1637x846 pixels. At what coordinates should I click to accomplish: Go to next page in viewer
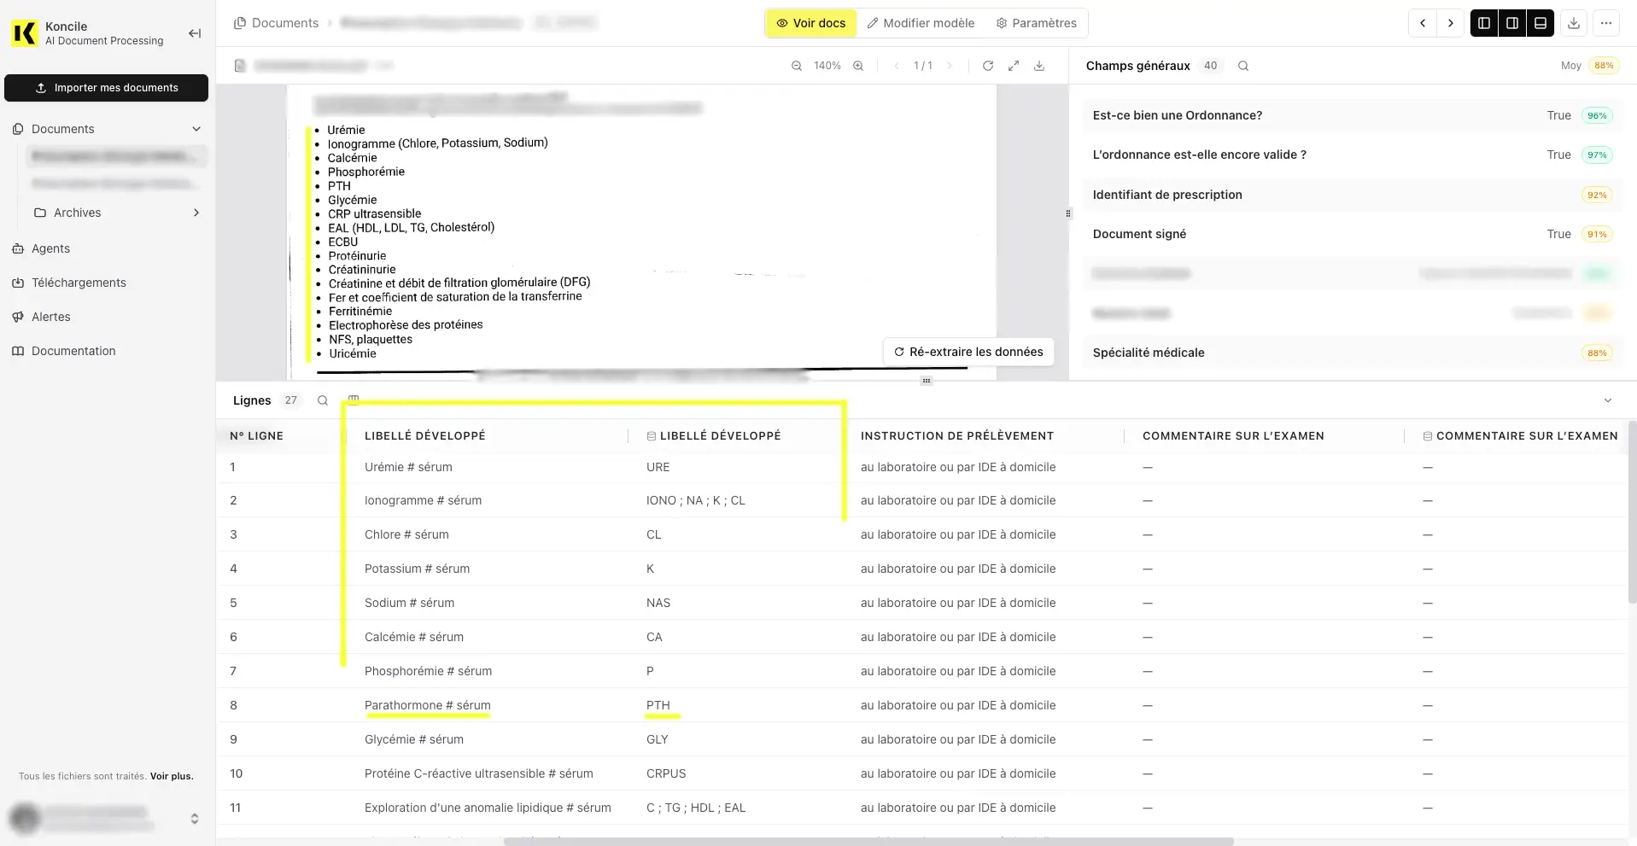coord(949,66)
